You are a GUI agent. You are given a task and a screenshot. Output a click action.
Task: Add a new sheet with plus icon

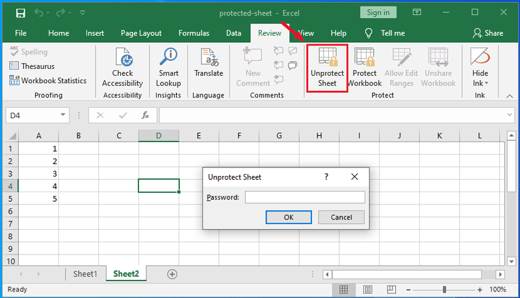(172, 274)
